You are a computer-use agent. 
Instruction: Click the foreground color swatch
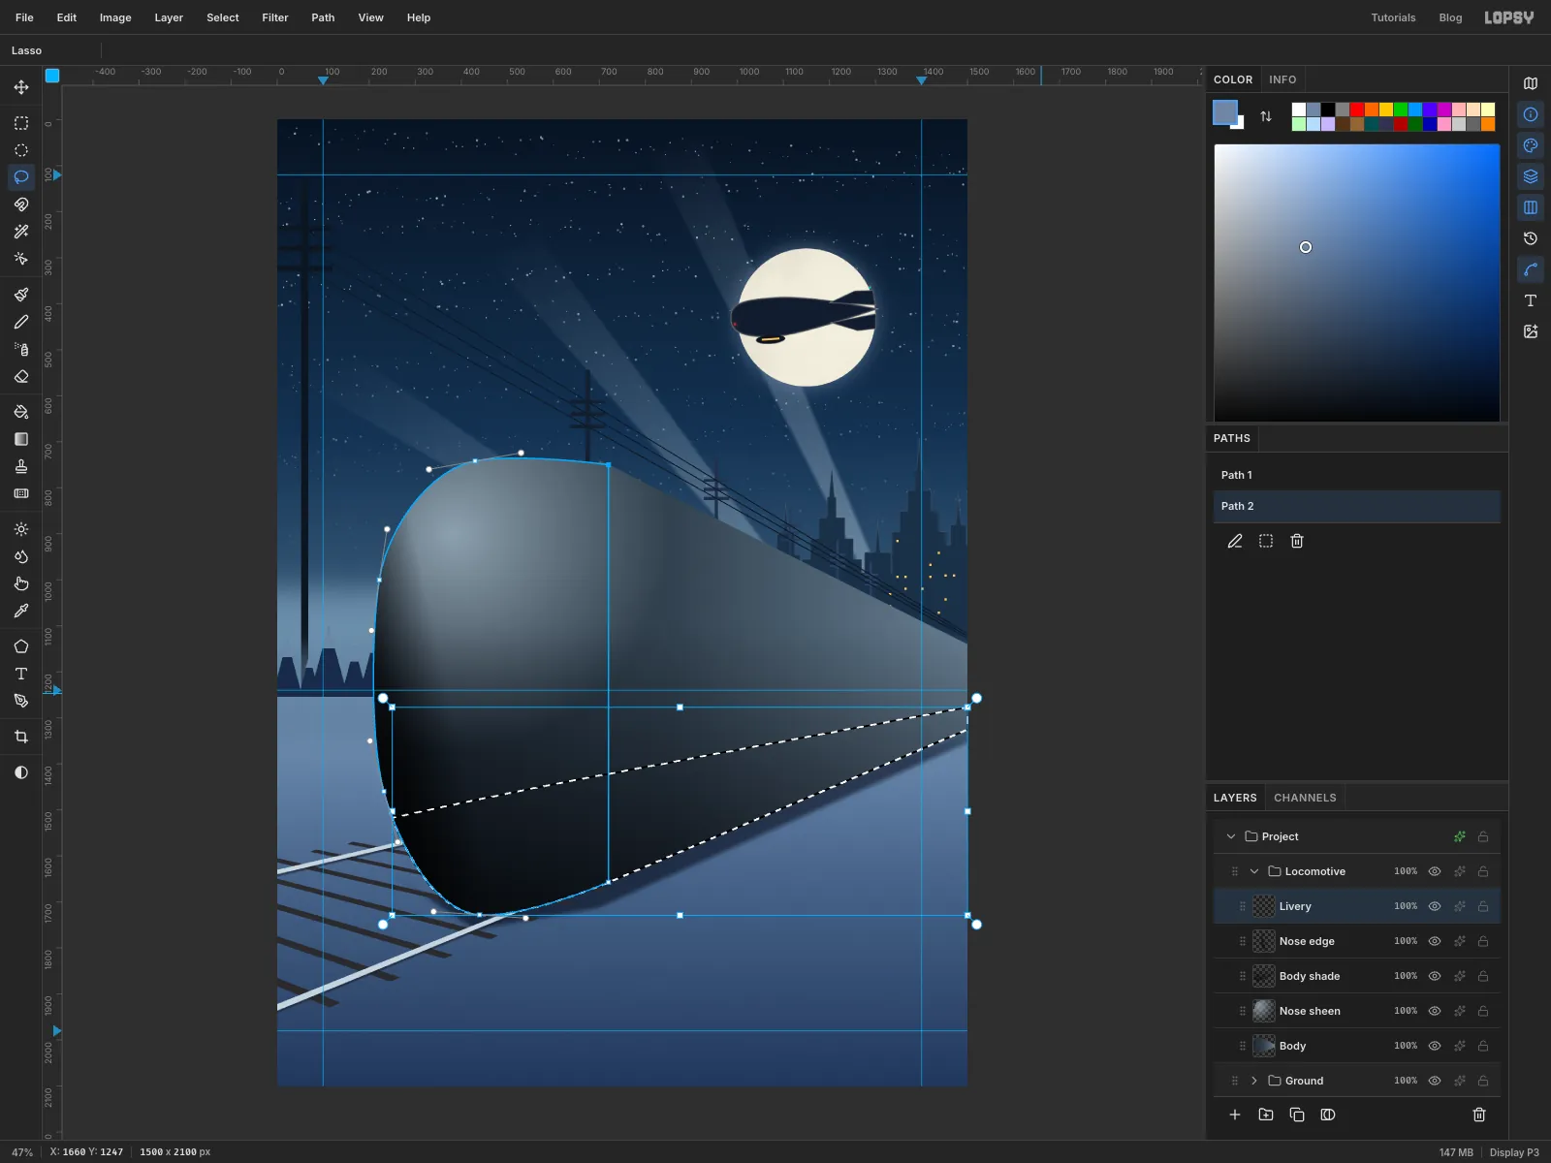[x=1225, y=112]
